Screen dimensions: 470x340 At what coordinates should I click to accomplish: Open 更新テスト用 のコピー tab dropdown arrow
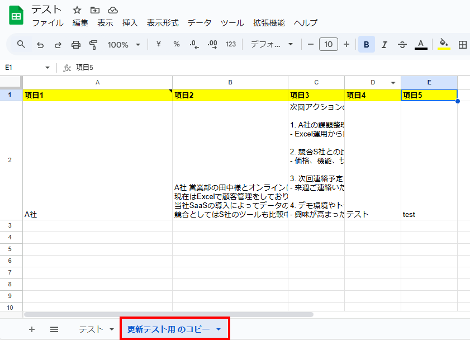[x=219, y=329]
